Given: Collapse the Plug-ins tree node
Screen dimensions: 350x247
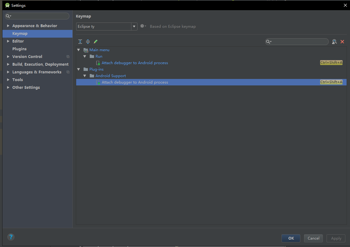Looking at the screenshot, I should click(79, 69).
